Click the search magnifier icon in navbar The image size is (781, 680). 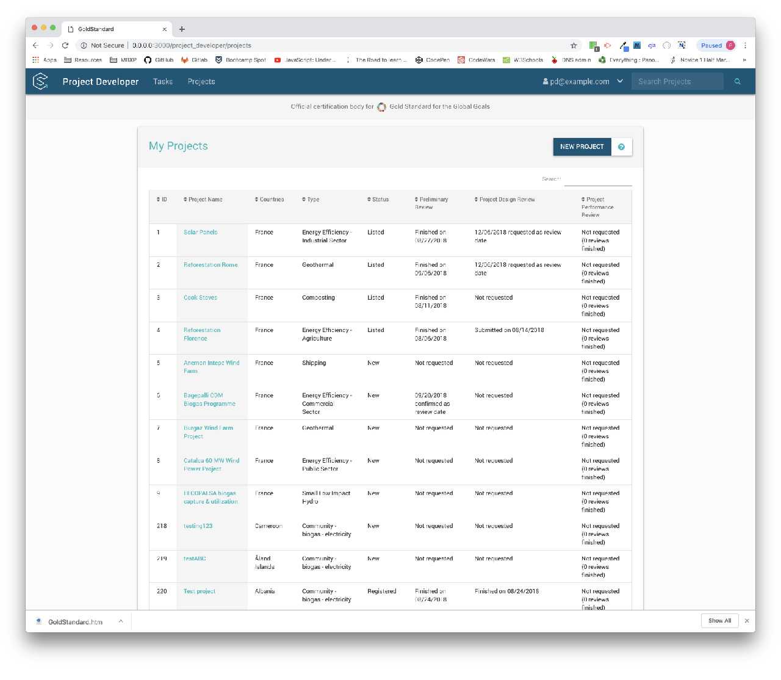(737, 81)
